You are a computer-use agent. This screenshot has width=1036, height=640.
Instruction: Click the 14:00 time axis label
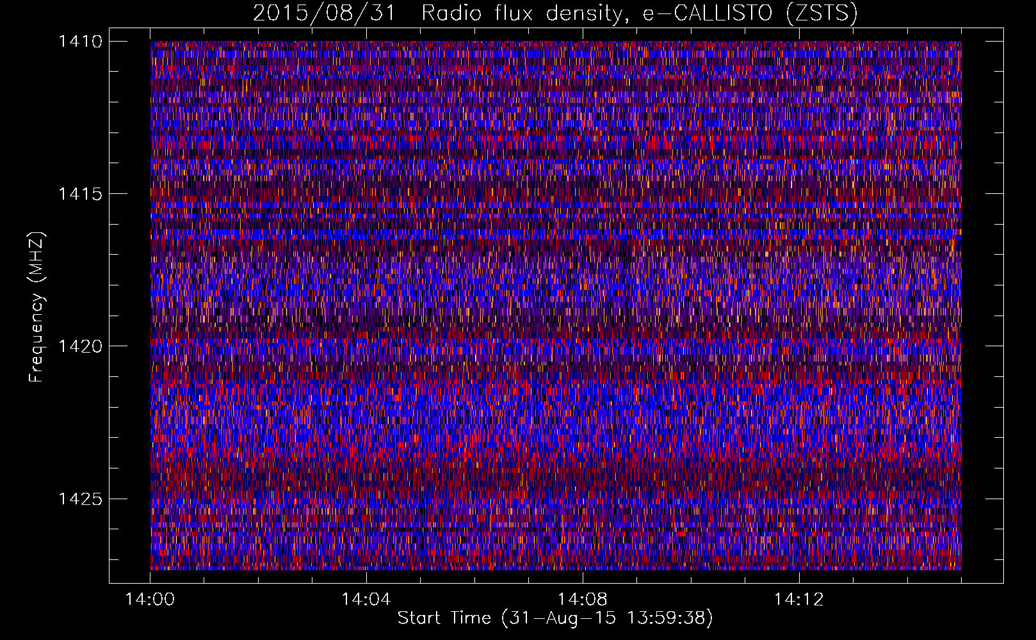[150, 600]
